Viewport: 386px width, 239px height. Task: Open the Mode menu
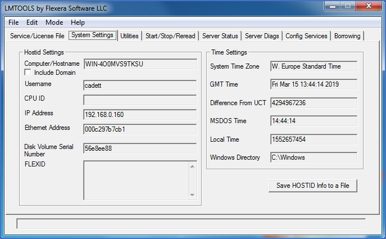click(x=54, y=22)
